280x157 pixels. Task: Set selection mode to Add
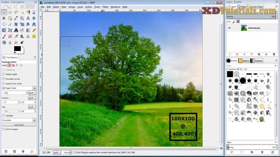pyautogui.click(x=14, y=65)
